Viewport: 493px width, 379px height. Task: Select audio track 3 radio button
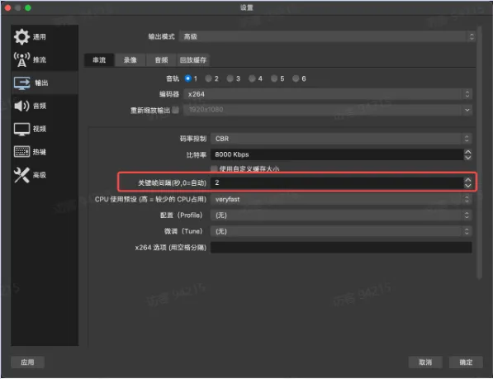(230, 78)
